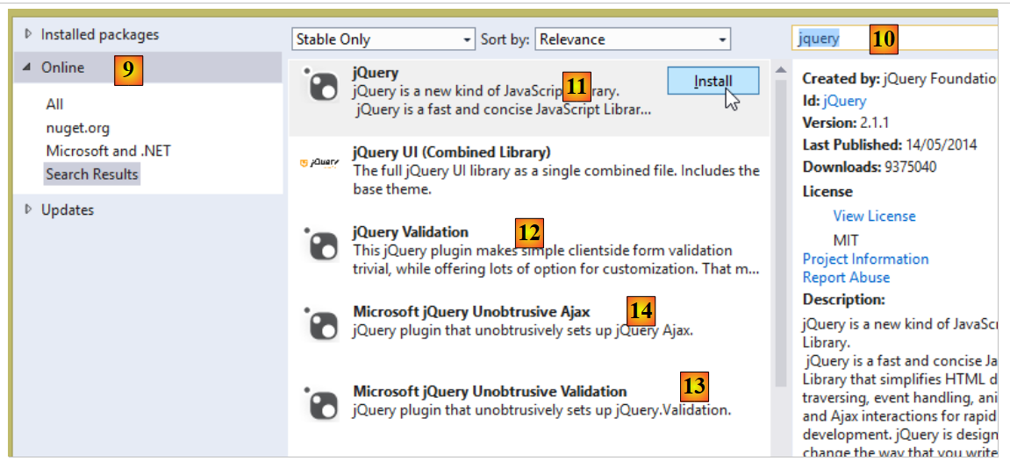Open the Project Information link
This screenshot has height=475, width=1010.
[x=865, y=259]
